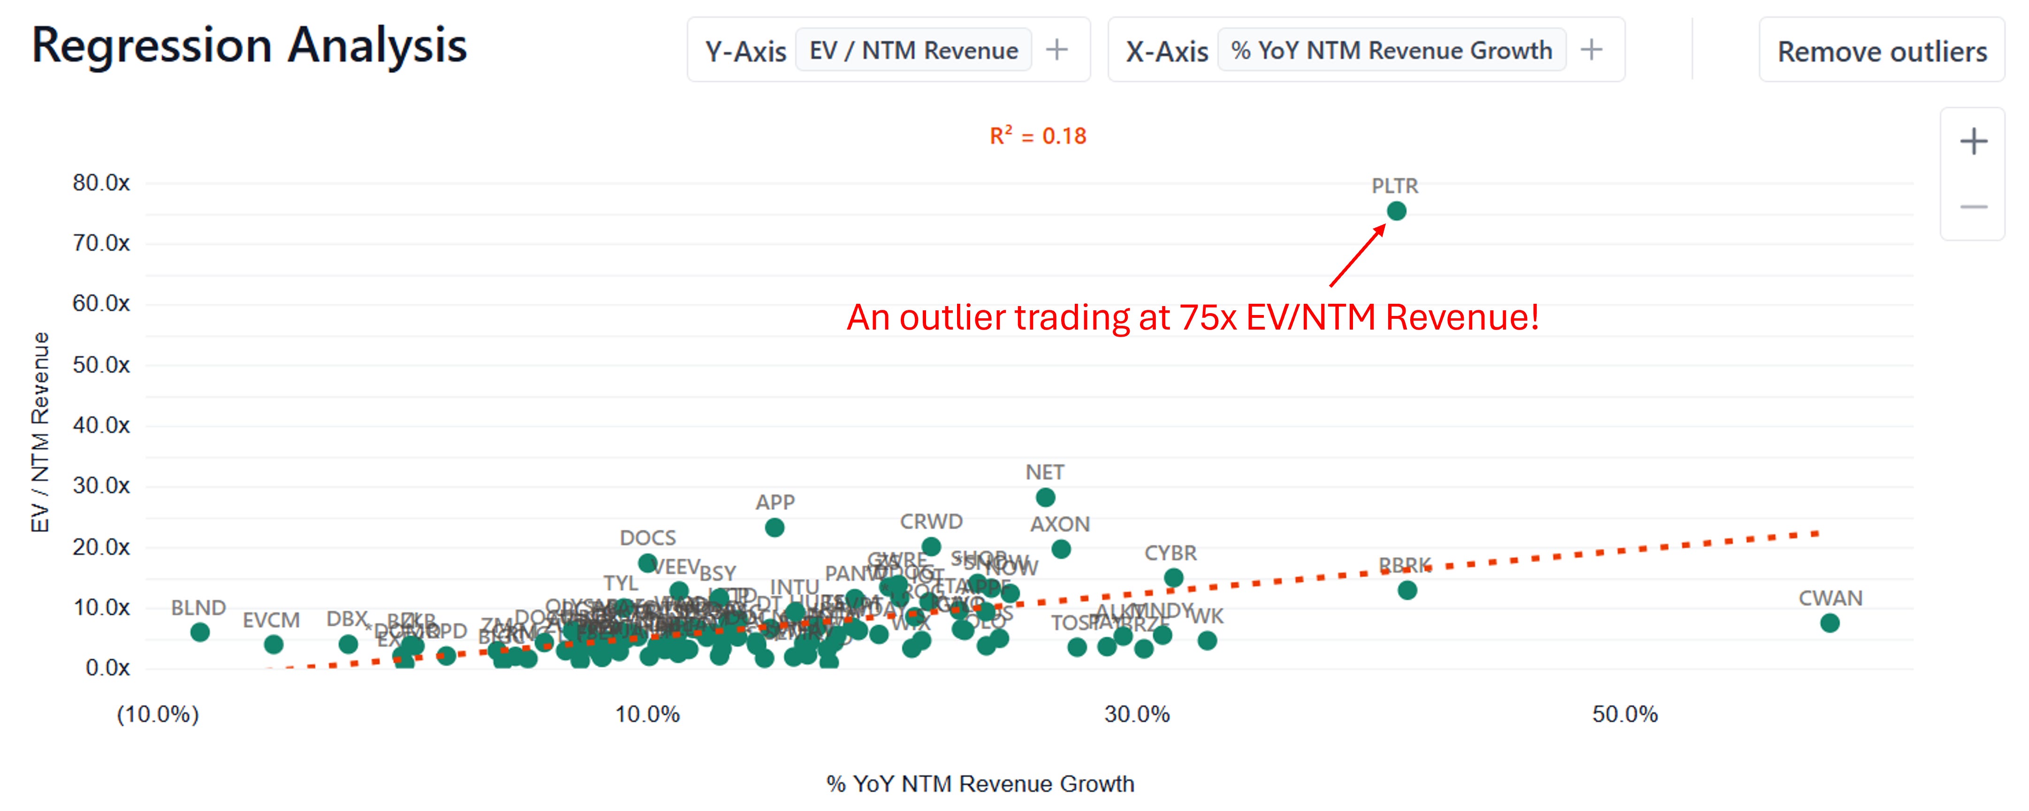Click the zoom in plus icon
This screenshot has height=811, width=2029.
click(x=1973, y=142)
